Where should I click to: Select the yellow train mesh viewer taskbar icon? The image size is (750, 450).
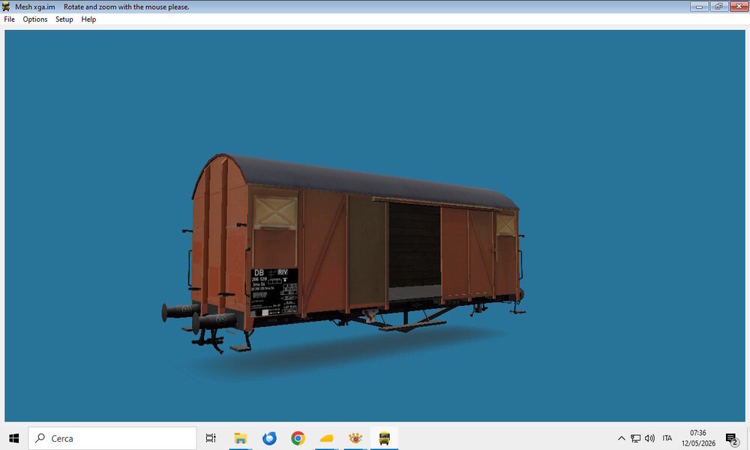(384, 438)
